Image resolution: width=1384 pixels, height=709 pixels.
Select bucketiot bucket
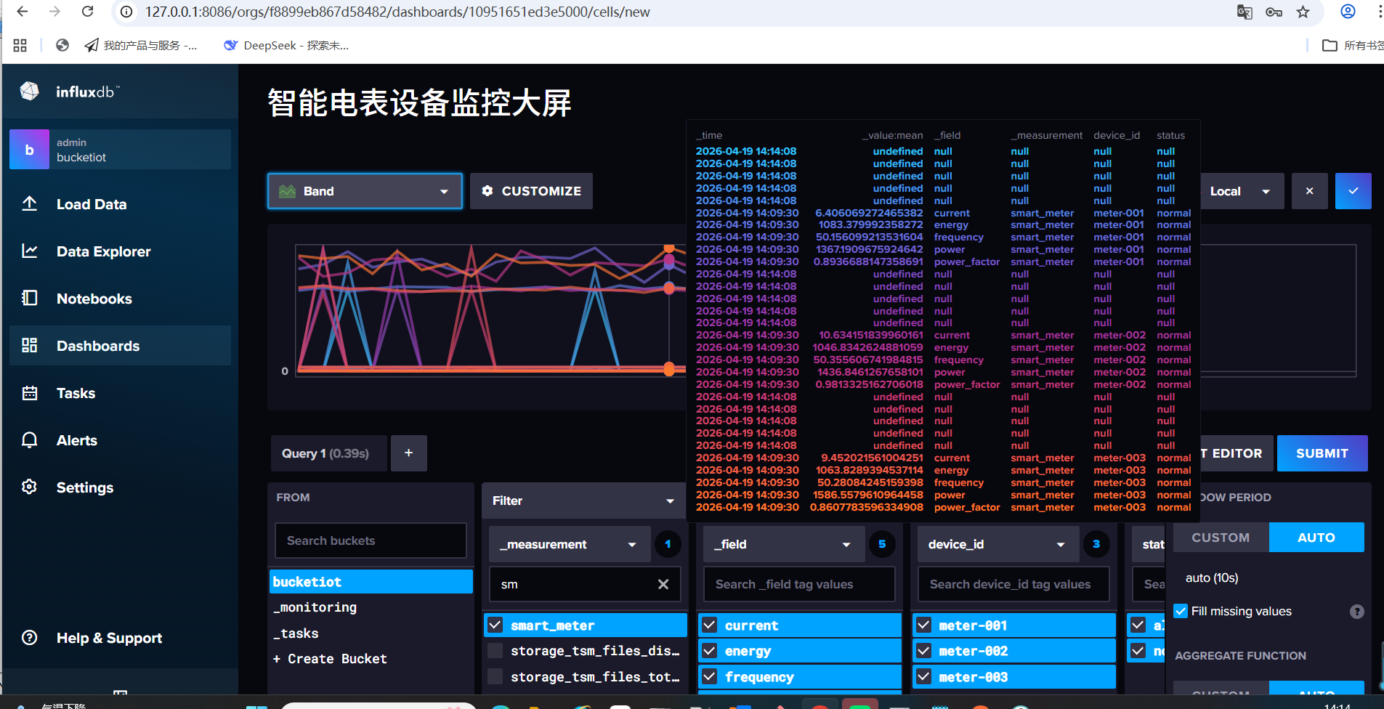371,582
